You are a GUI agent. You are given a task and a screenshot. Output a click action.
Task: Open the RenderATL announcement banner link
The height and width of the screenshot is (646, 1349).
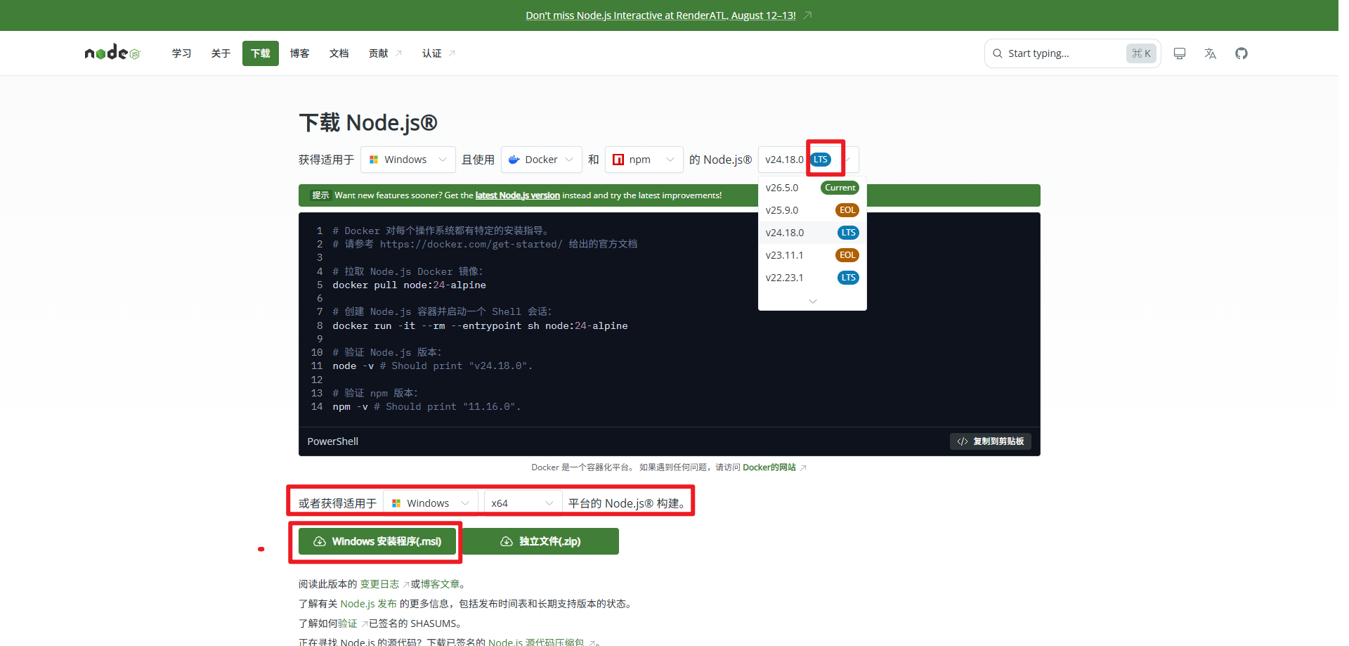tap(660, 15)
